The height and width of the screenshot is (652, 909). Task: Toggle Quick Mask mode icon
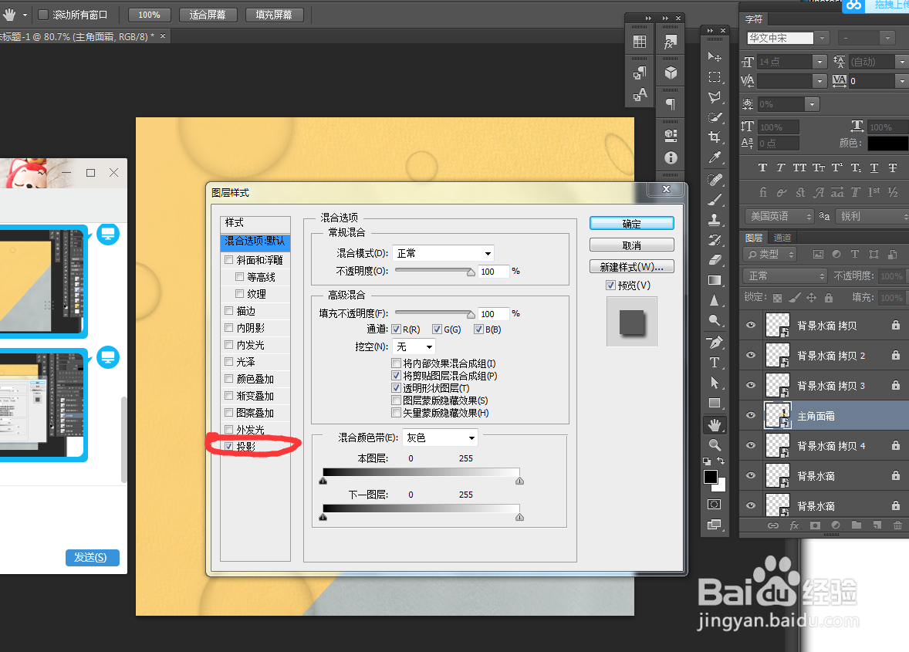pyautogui.click(x=715, y=504)
